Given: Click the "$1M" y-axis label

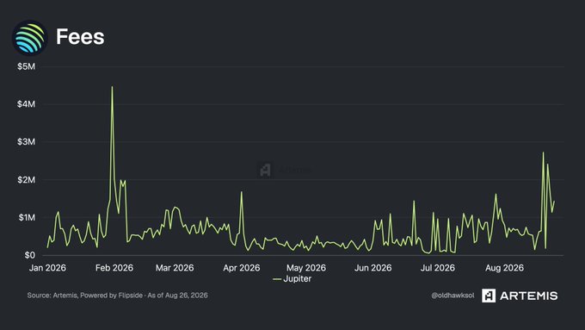Looking at the screenshot, I should coord(27,217).
